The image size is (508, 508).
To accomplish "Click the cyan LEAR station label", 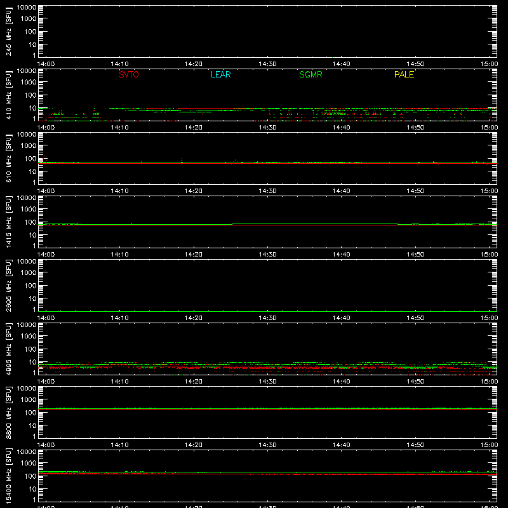I will point(220,74).
